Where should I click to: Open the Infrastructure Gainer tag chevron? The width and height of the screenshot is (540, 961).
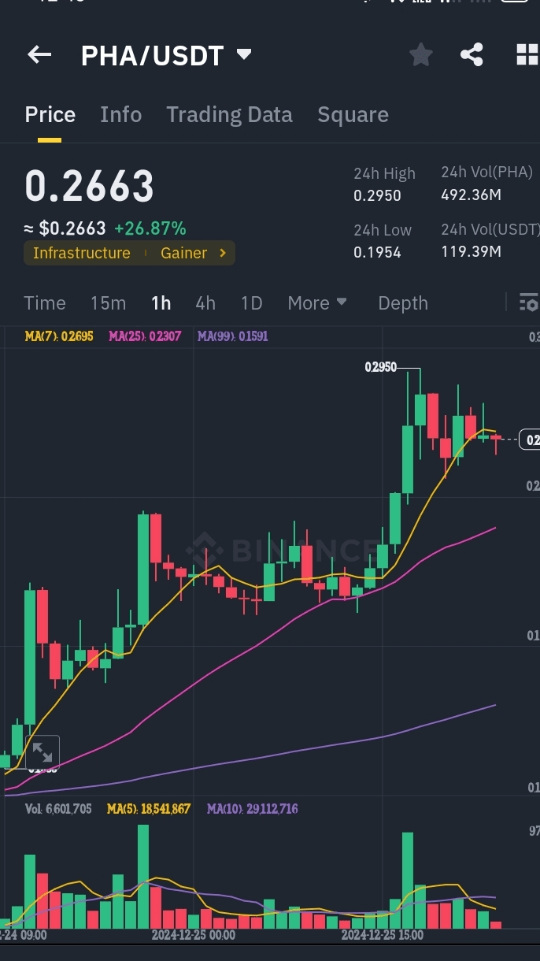point(223,253)
